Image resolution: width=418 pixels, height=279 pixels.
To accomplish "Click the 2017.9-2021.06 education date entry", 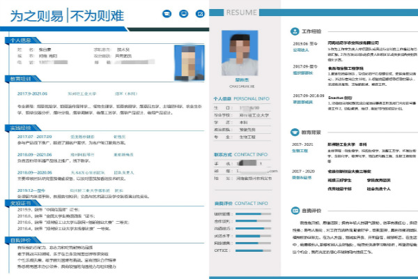I will point(32,93).
